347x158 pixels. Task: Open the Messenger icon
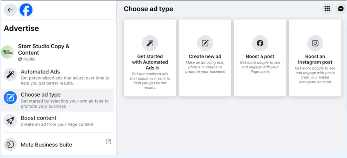341,9
